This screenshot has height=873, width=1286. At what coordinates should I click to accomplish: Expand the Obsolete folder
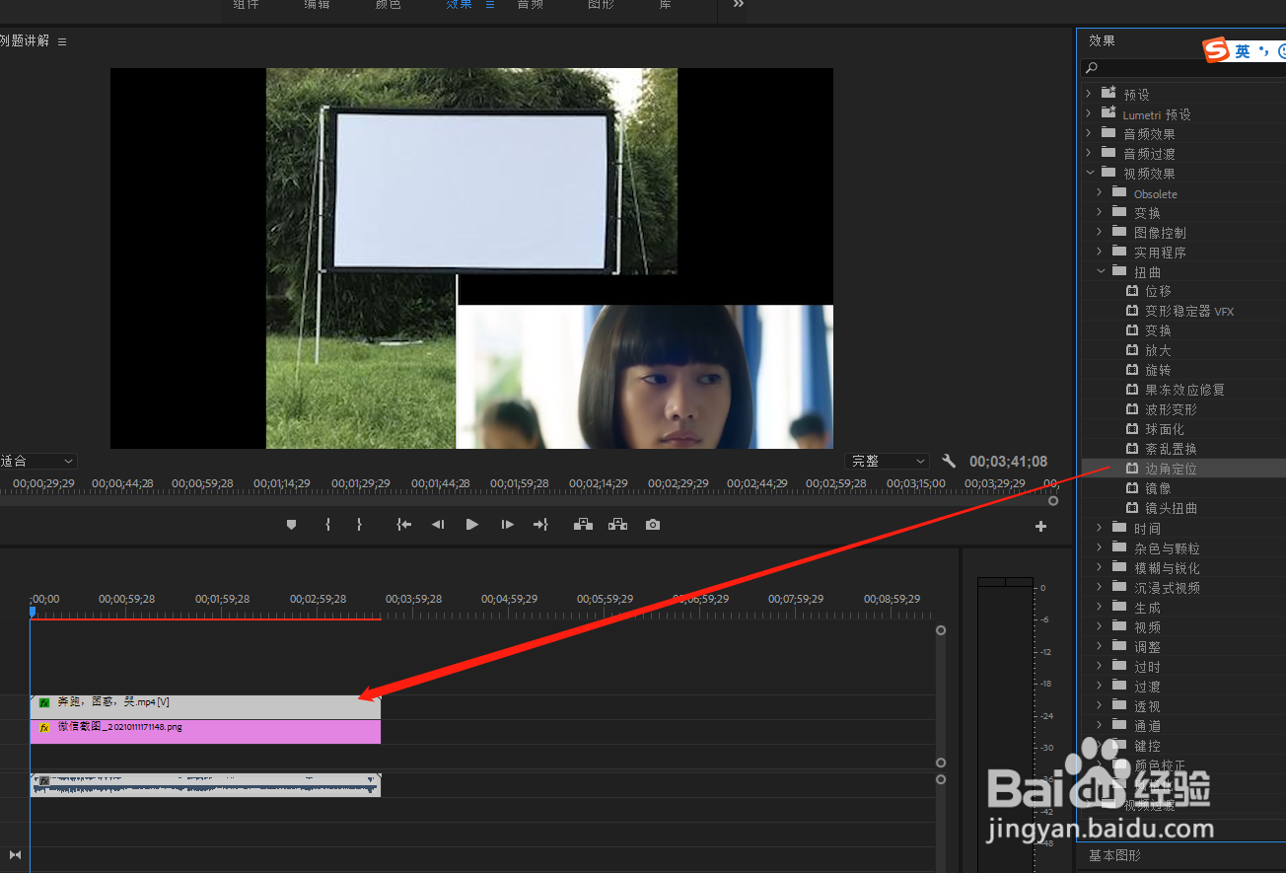pyautogui.click(x=1100, y=192)
